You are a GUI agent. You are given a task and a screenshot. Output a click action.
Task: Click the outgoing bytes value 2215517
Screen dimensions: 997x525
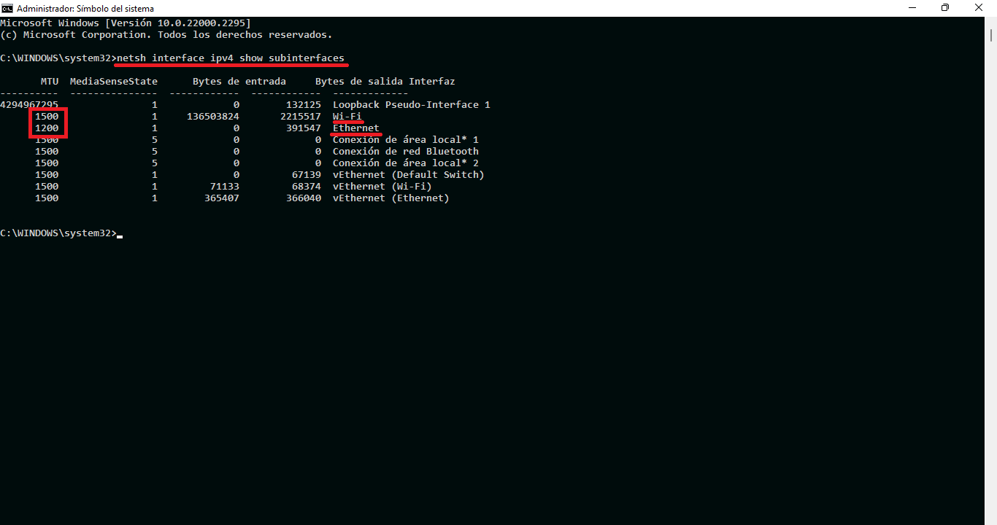(301, 116)
